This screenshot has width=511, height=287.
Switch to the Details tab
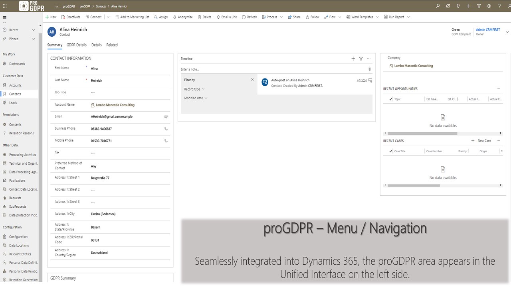pos(97,45)
